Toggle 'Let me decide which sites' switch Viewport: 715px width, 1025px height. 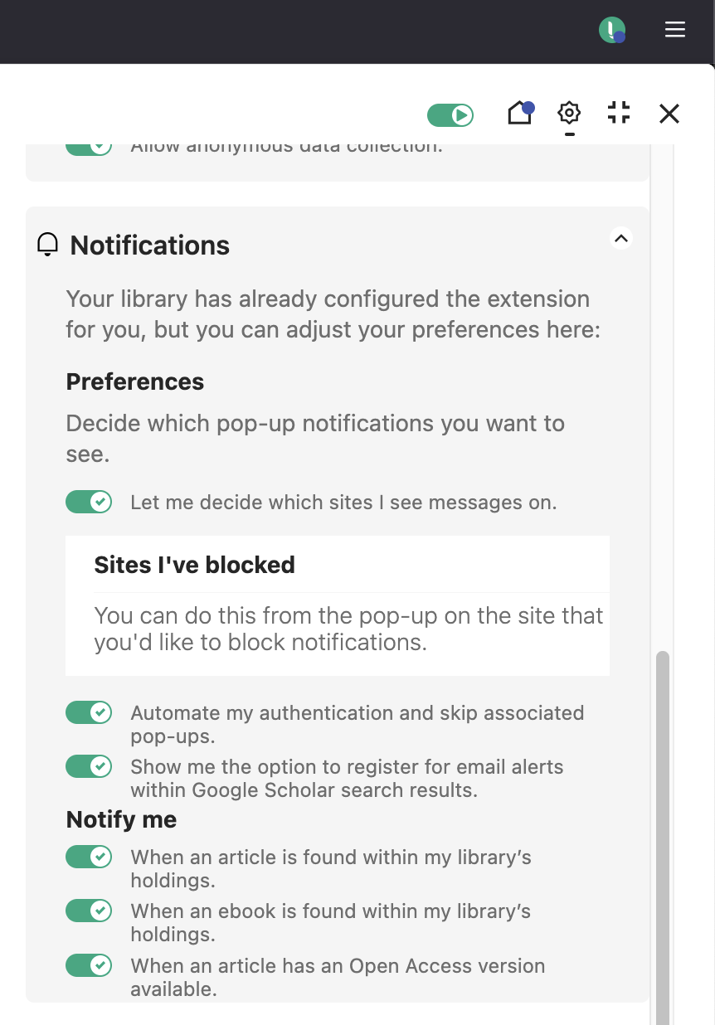pyautogui.click(x=89, y=502)
